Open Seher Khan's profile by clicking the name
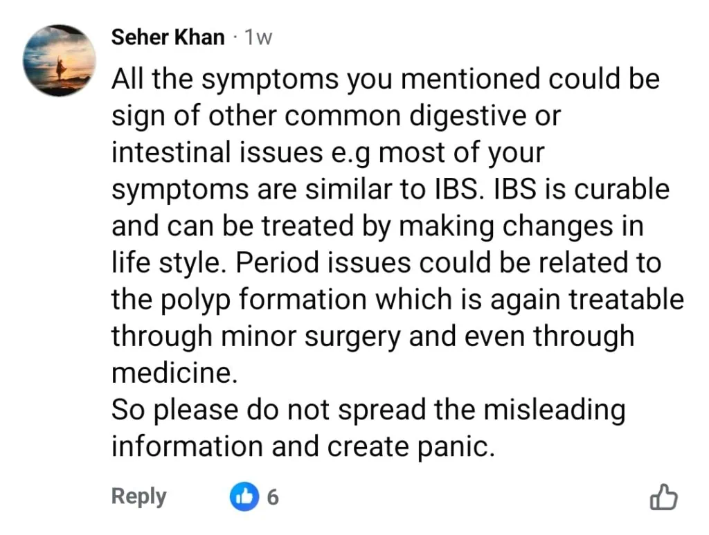Screen dimensions: 709x535 pyautogui.click(x=168, y=37)
